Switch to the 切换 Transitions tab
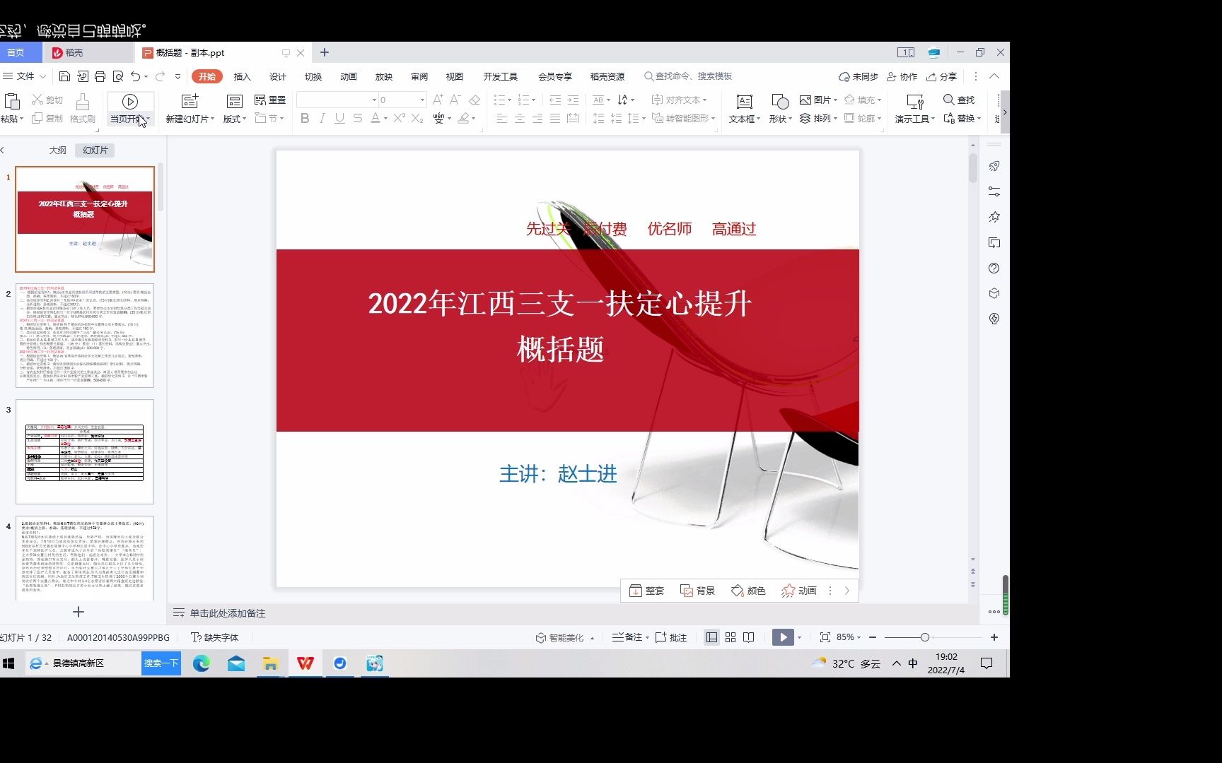The width and height of the screenshot is (1222, 763). click(313, 76)
